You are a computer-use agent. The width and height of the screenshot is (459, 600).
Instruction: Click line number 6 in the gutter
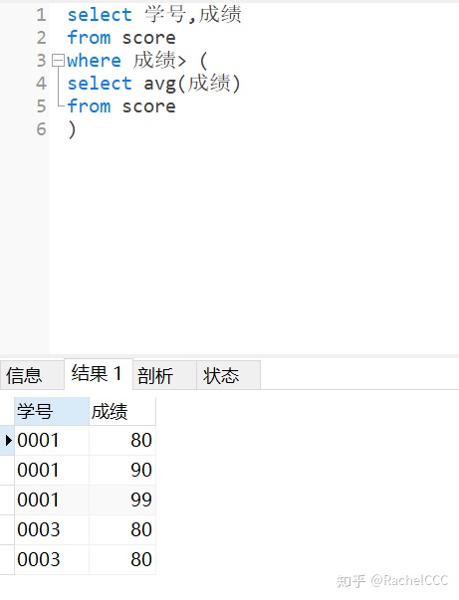click(42, 129)
